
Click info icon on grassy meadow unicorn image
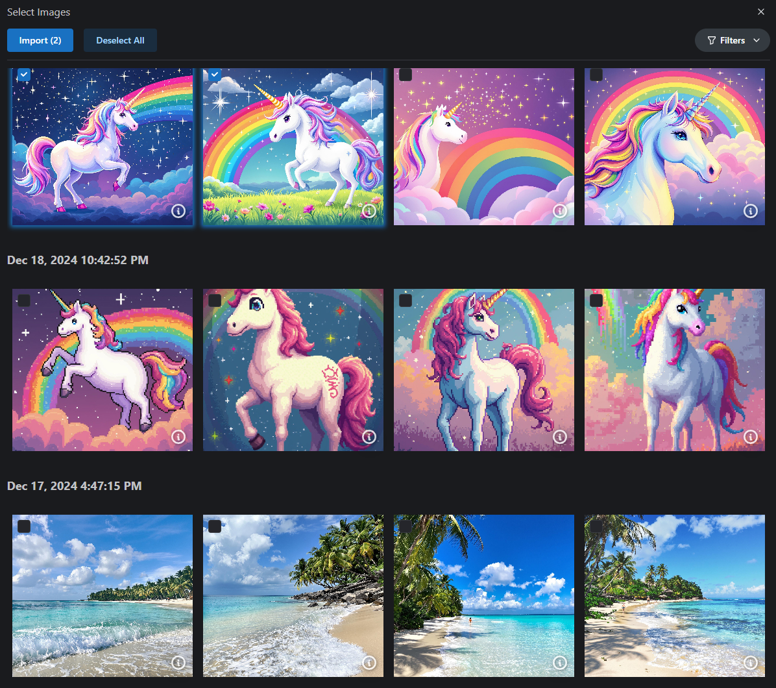369,211
